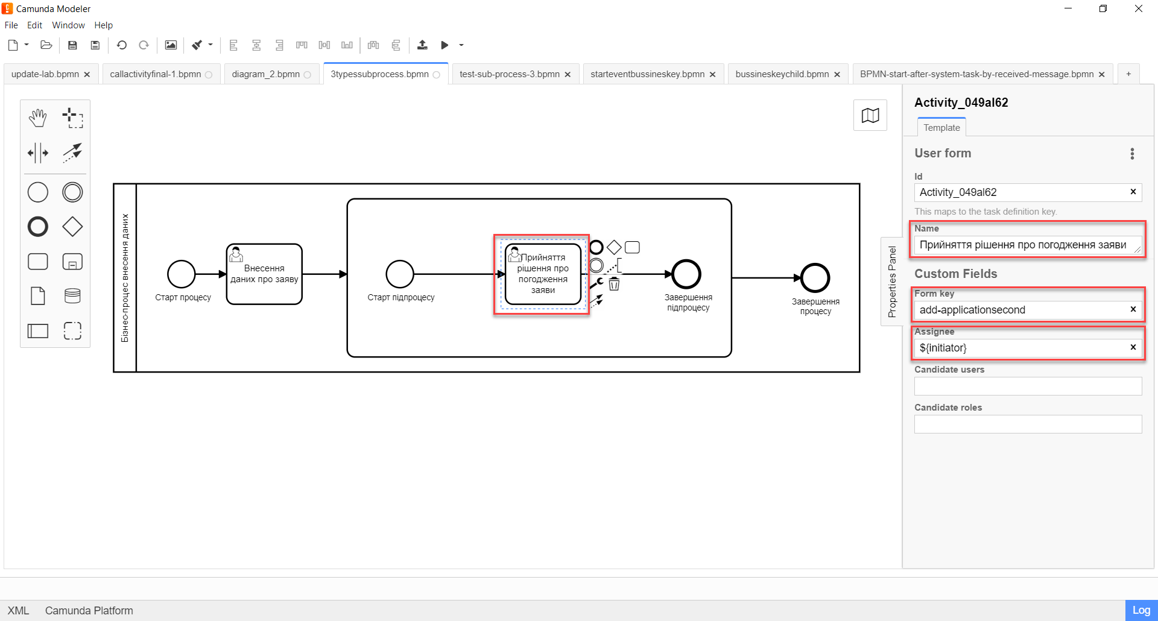Click into the Name text field

(x=1028, y=245)
